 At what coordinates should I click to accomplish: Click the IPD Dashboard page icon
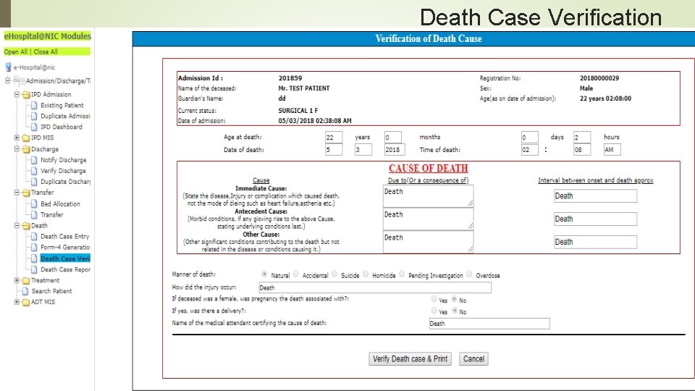click(34, 127)
